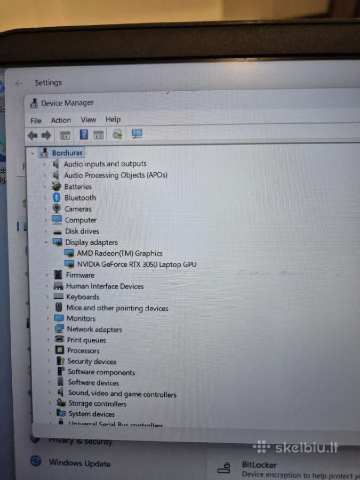Screen dimensions: 360x480
Task: Select AMD Radeon(TM) Graphics entry
Action: (x=119, y=253)
